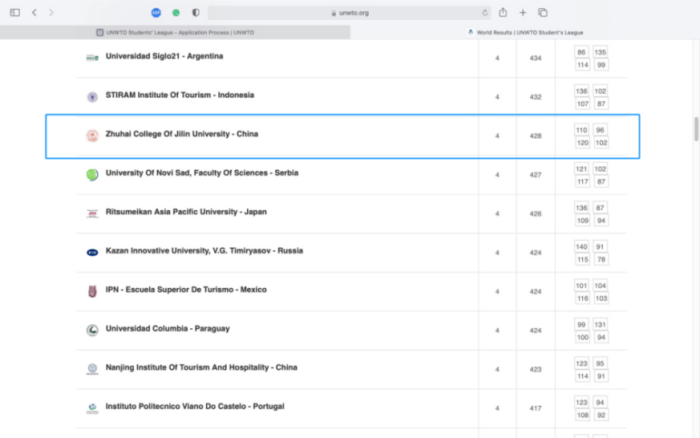
Task: Click score box 86 in Siglo21 row
Action: click(x=581, y=52)
